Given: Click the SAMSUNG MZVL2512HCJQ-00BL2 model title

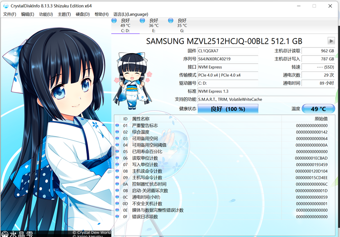Looking at the screenshot, I should (224, 41).
